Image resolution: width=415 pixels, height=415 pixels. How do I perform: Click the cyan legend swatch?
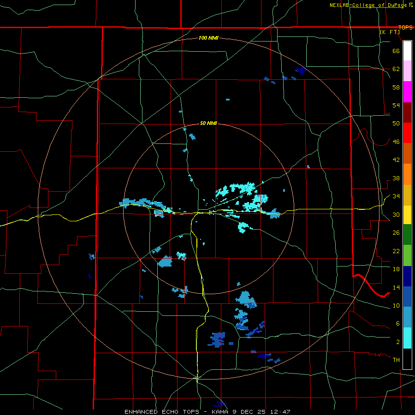pos(407,338)
